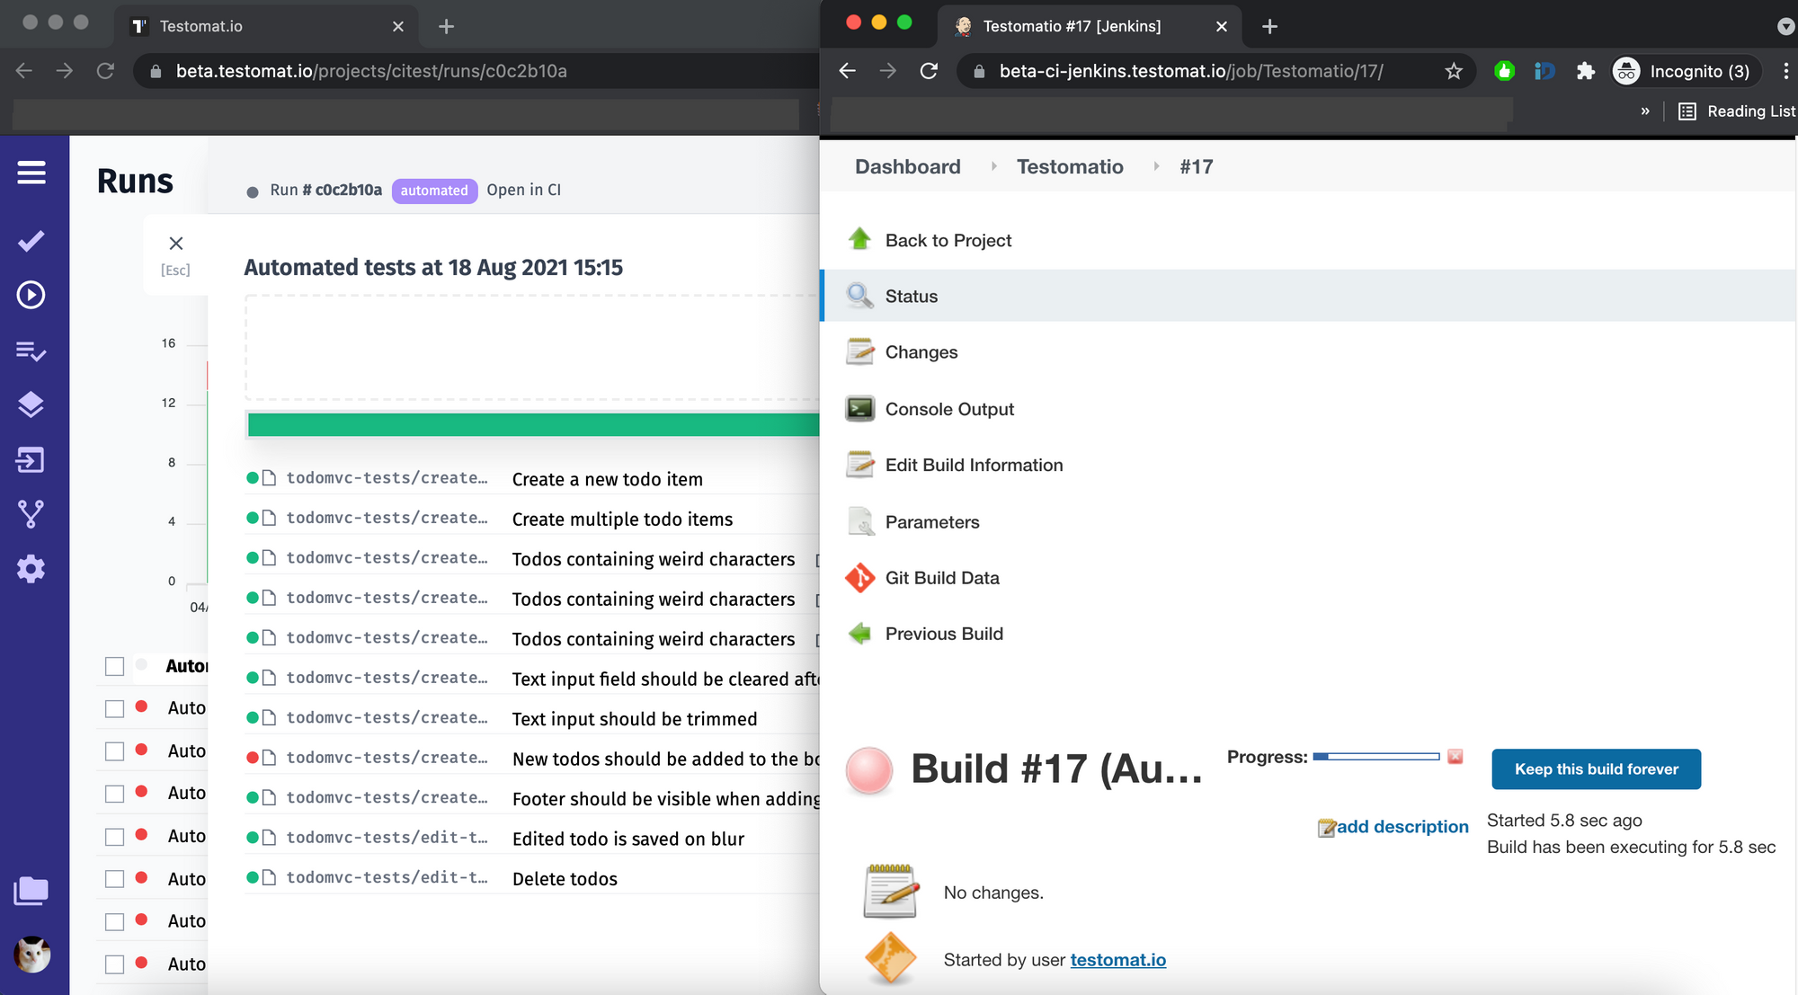Tick the last visible run checkbox
1798x995 pixels.
[x=114, y=964]
